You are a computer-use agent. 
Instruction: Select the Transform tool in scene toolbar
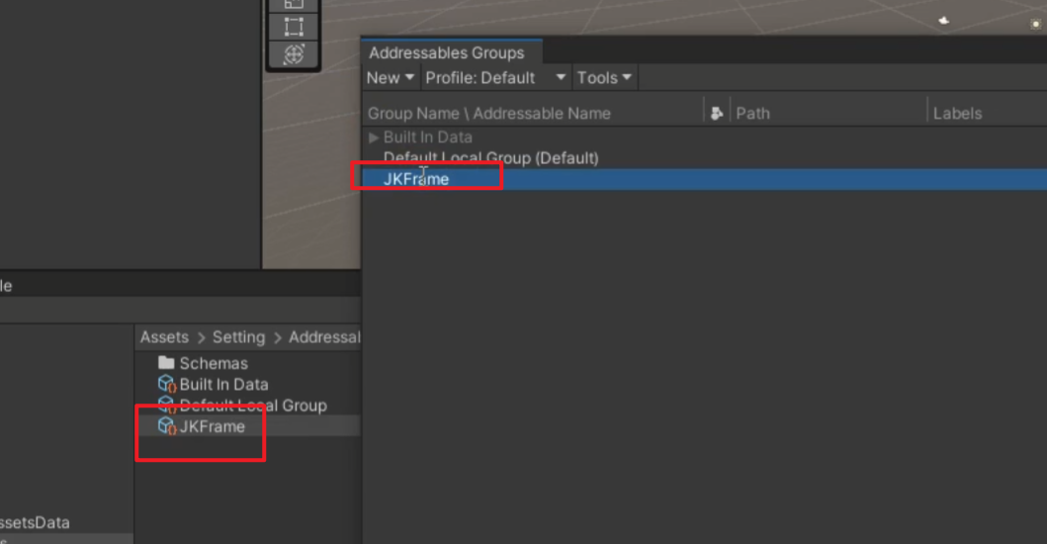pyautogui.click(x=294, y=55)
